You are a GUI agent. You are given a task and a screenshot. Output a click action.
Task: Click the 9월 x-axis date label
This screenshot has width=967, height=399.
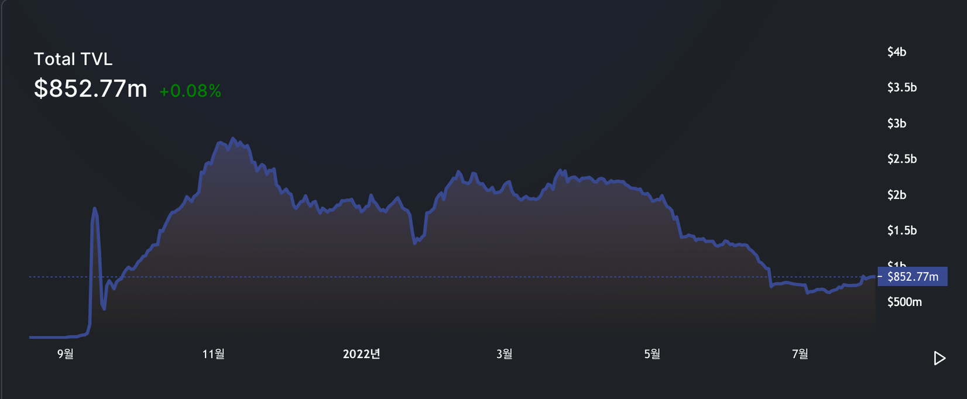[66, 353]
